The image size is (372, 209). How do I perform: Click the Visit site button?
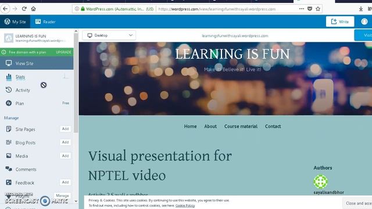[363, 35]
